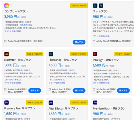This screenshot has height=120, width=134.
Task: Click the 980 円 price on Premiere Rush card
Action: 98,114
